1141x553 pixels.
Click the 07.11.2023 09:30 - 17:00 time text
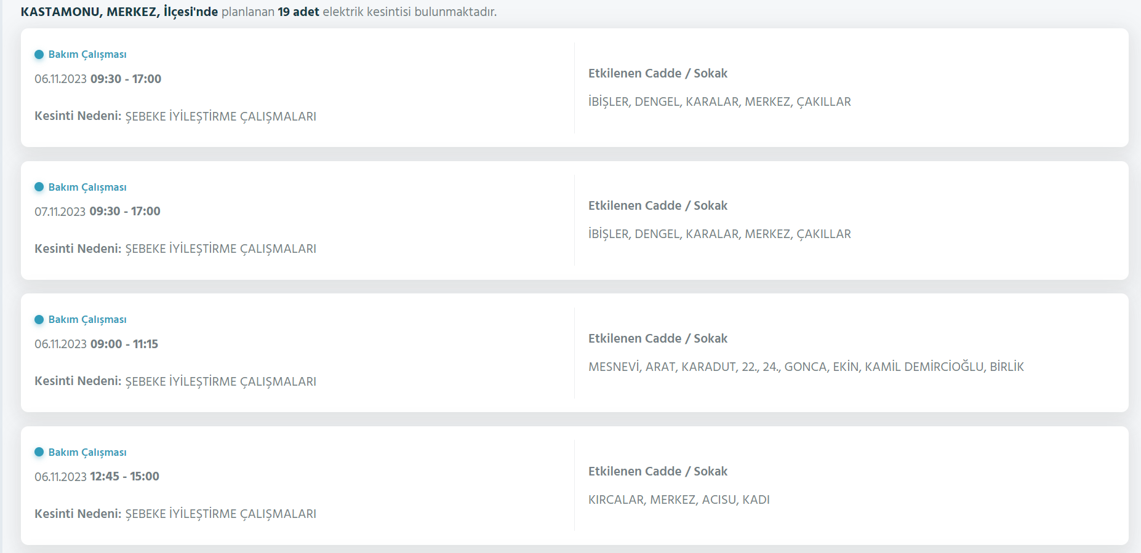[97, 211]
